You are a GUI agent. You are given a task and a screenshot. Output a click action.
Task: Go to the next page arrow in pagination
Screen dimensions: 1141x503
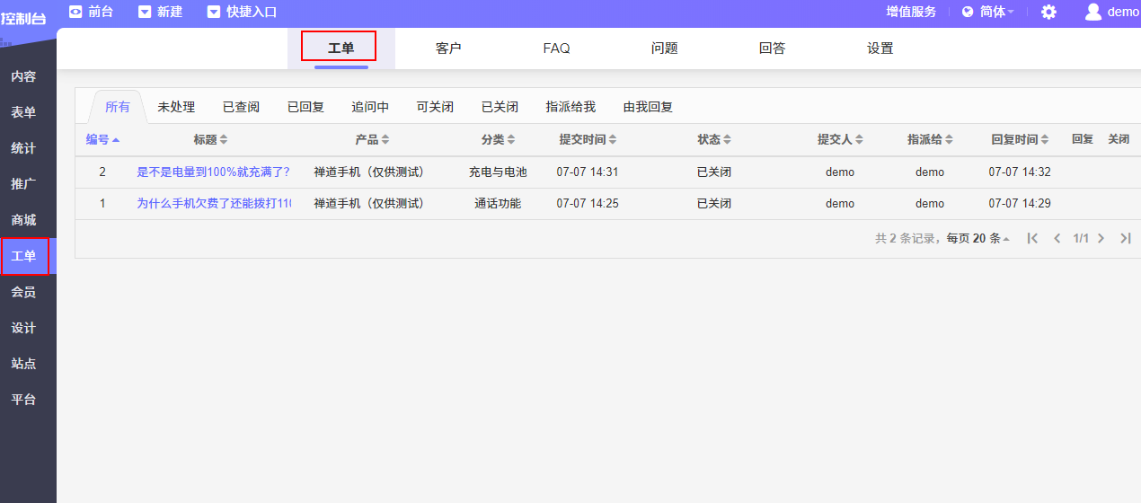click(x=1101, y=239)
